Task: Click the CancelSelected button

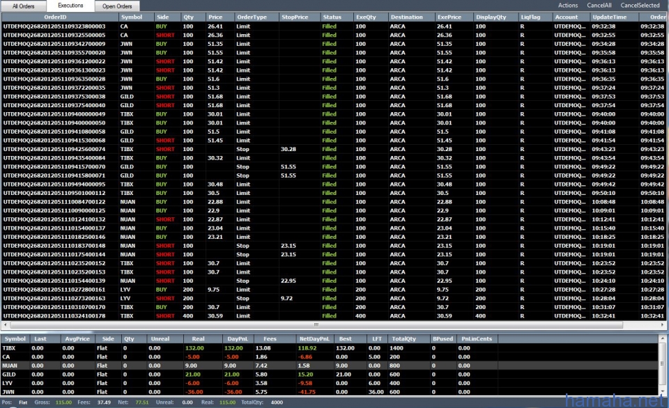Action: pos(640,6)
